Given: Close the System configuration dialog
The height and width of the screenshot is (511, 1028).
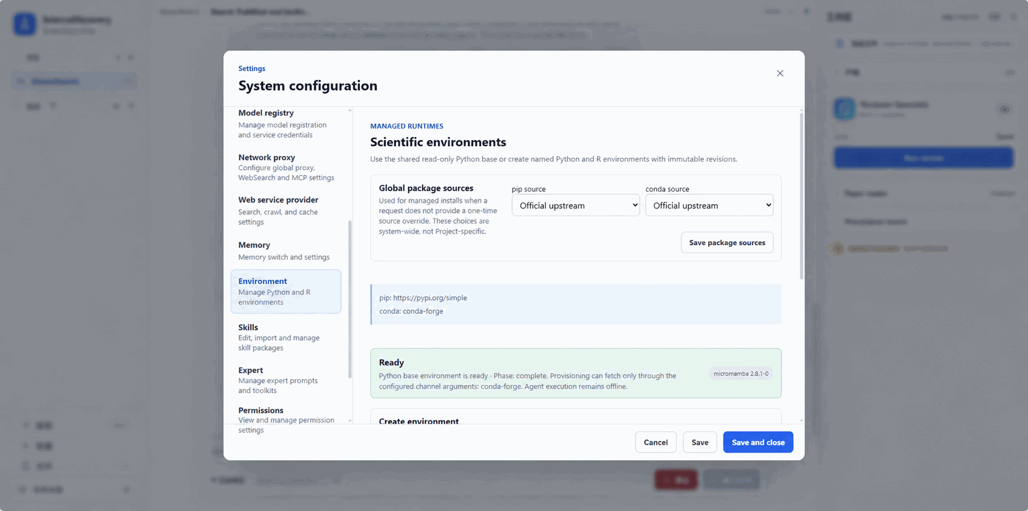Looking at the screenshot, I should click(x=780, y=73).
